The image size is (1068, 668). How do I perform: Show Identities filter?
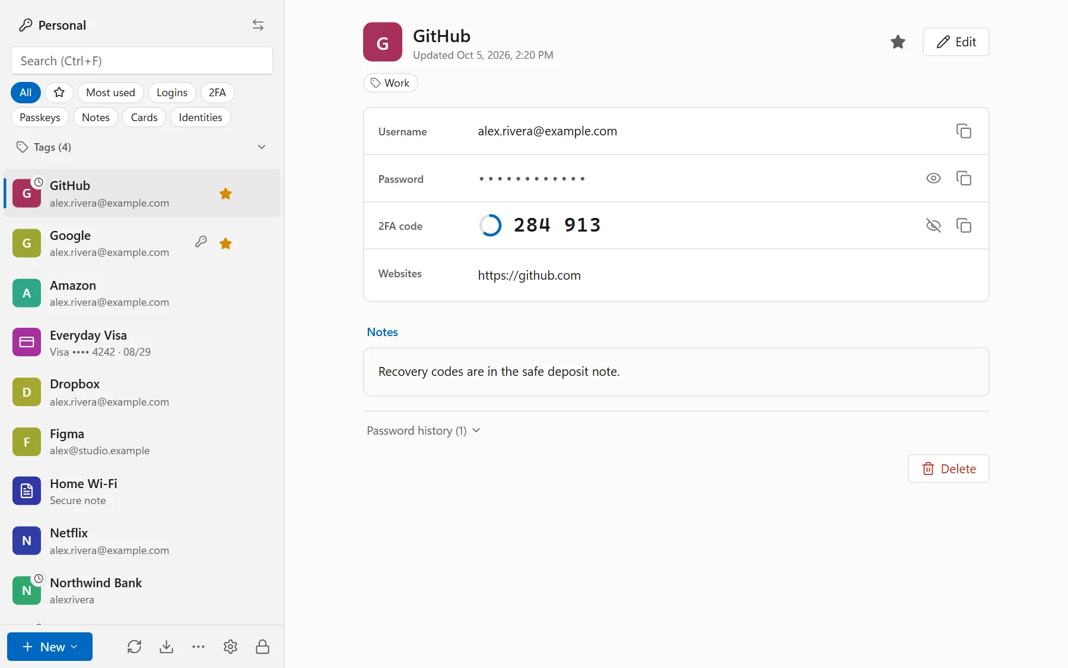[x=201, y=118]
